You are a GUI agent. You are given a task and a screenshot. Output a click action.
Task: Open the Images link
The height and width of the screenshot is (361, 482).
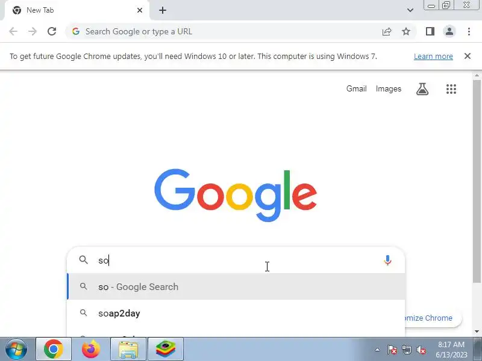(x=388, y=88)
